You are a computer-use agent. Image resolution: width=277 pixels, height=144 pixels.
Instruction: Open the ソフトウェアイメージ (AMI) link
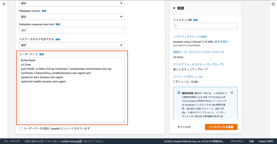[190, 37]
